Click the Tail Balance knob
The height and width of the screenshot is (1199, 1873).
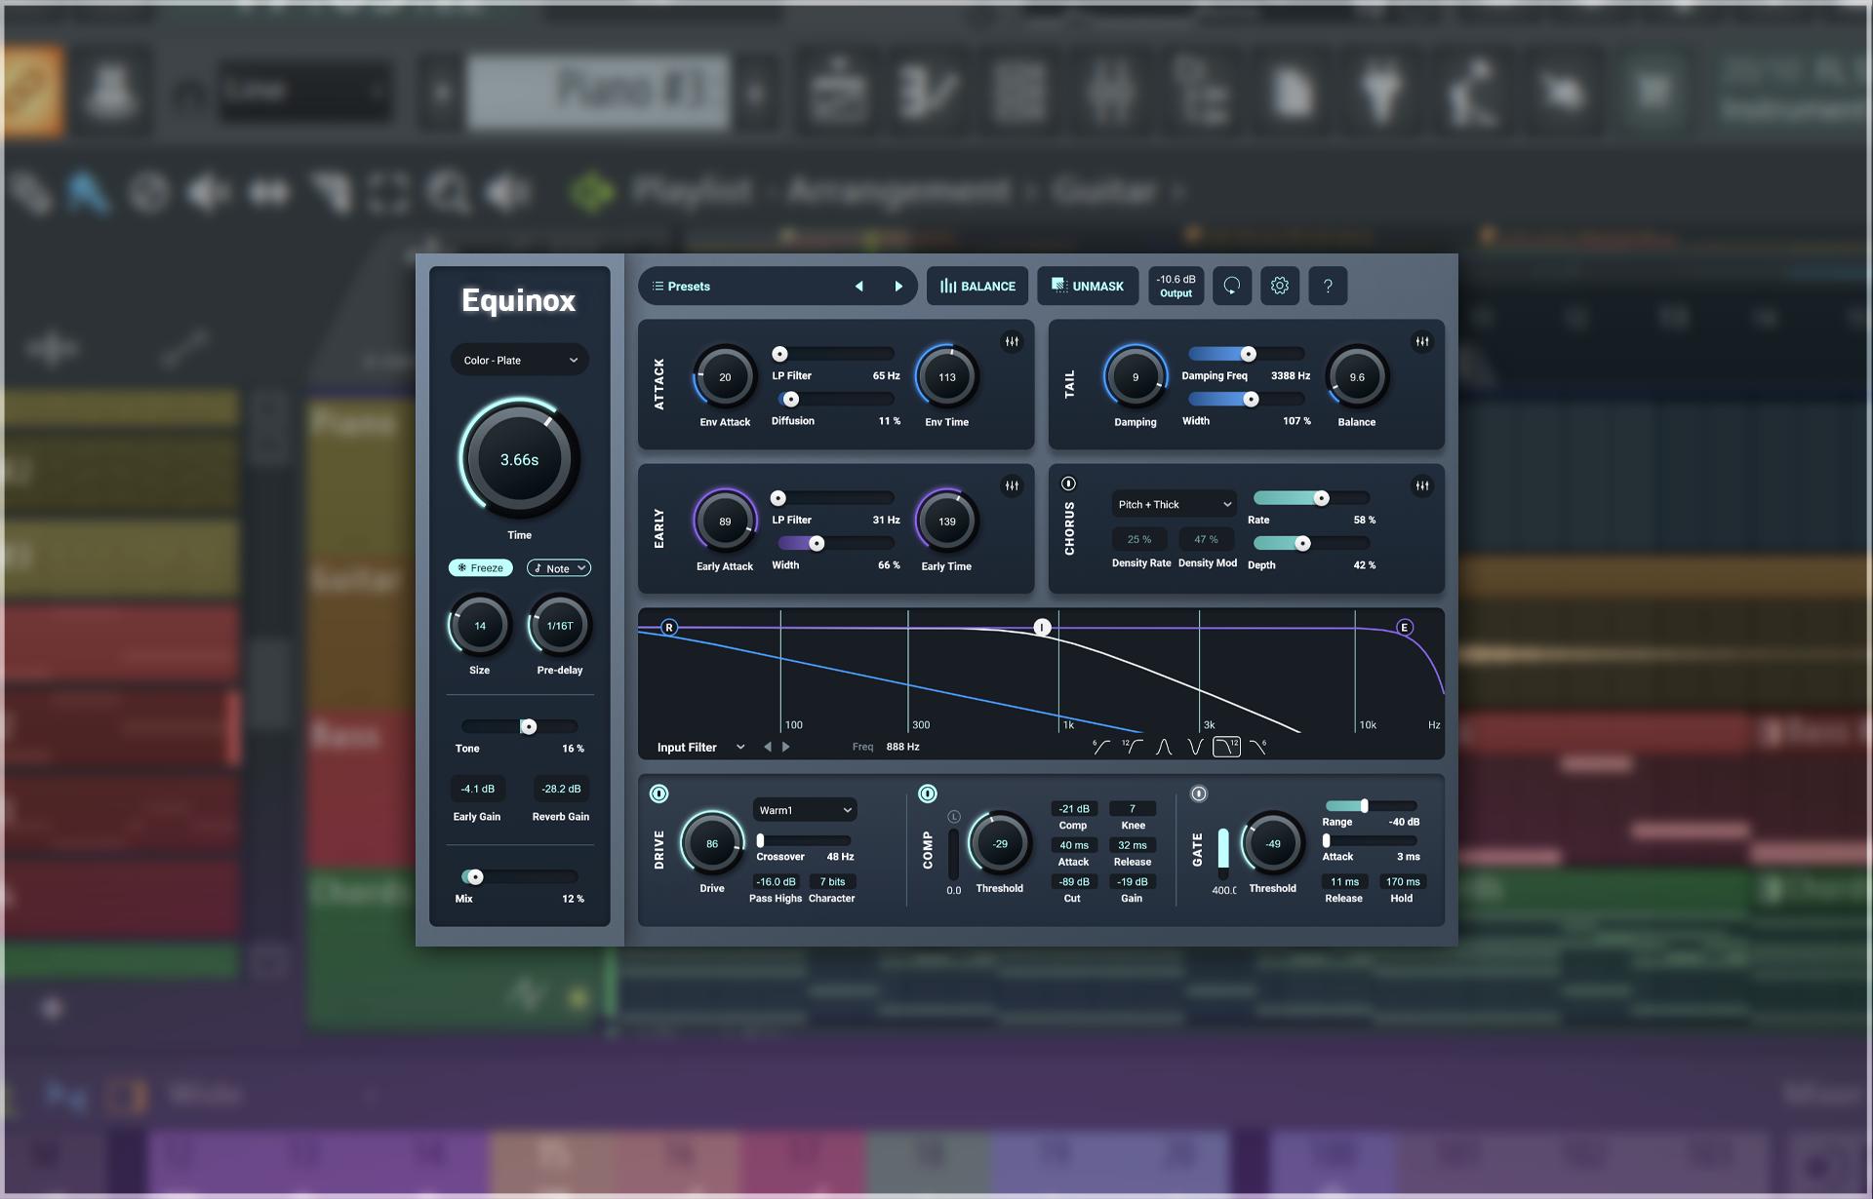tap(1357, 377)
